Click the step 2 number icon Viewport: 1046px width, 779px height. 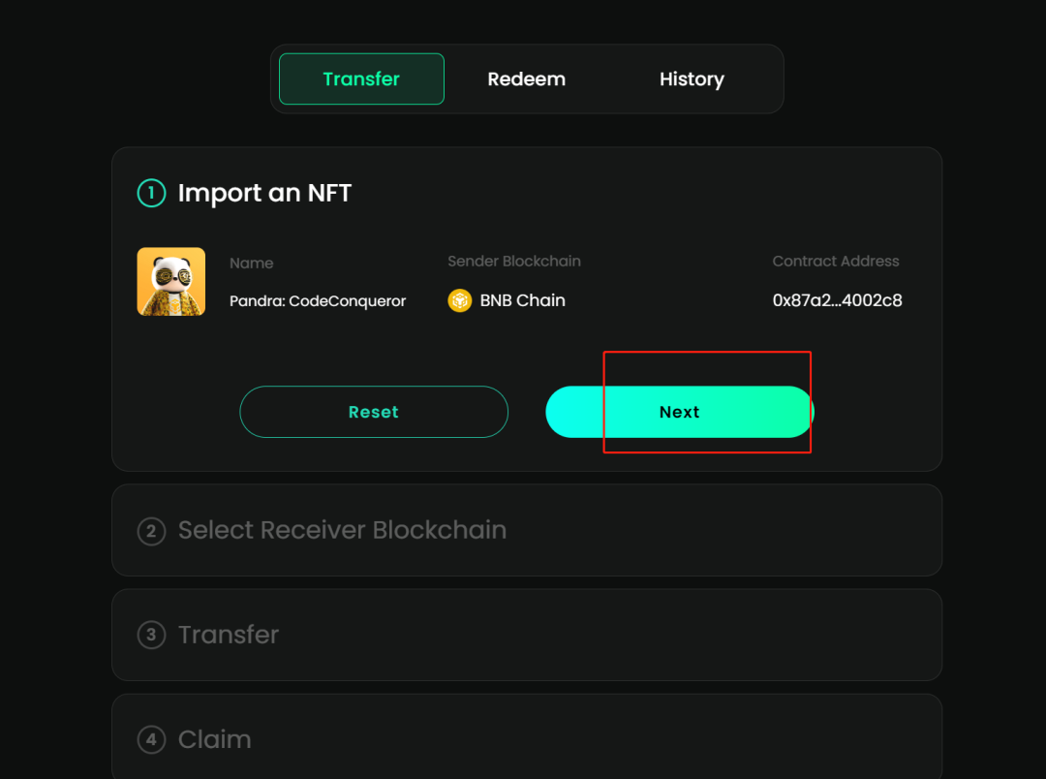click(151, 531)
